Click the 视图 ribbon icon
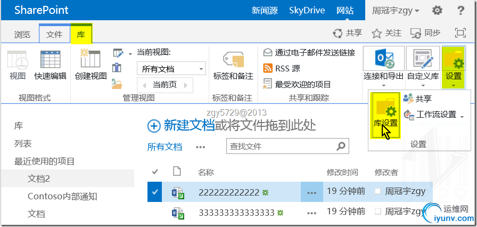Screen dimensions: 477x227 click(x=18, y=59)
